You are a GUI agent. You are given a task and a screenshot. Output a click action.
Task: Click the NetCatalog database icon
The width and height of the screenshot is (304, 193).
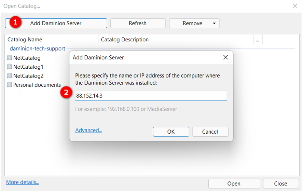click(9, 58)
